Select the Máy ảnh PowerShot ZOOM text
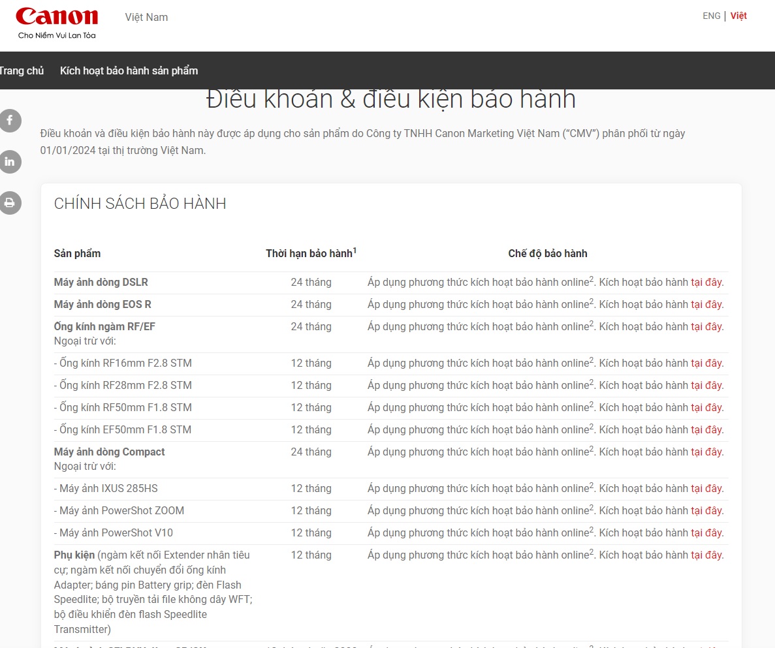 click(x=121, y=511)
